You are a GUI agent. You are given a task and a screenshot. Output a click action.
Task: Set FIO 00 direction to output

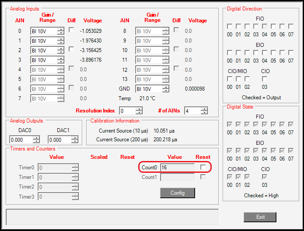click(230, 27)
